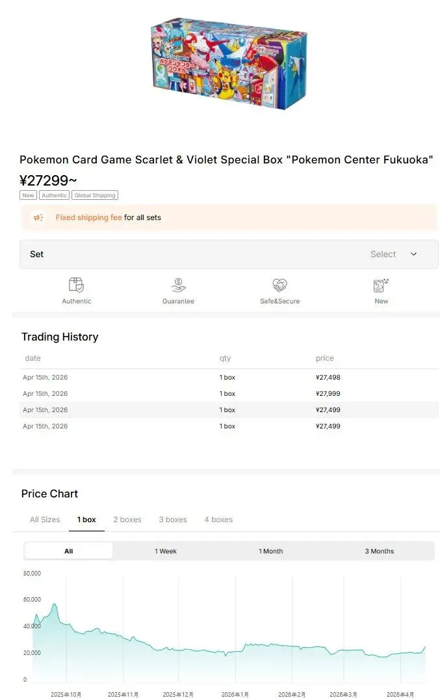
Task: Select the All Sizes tab
Action: [x=45, y=520]
